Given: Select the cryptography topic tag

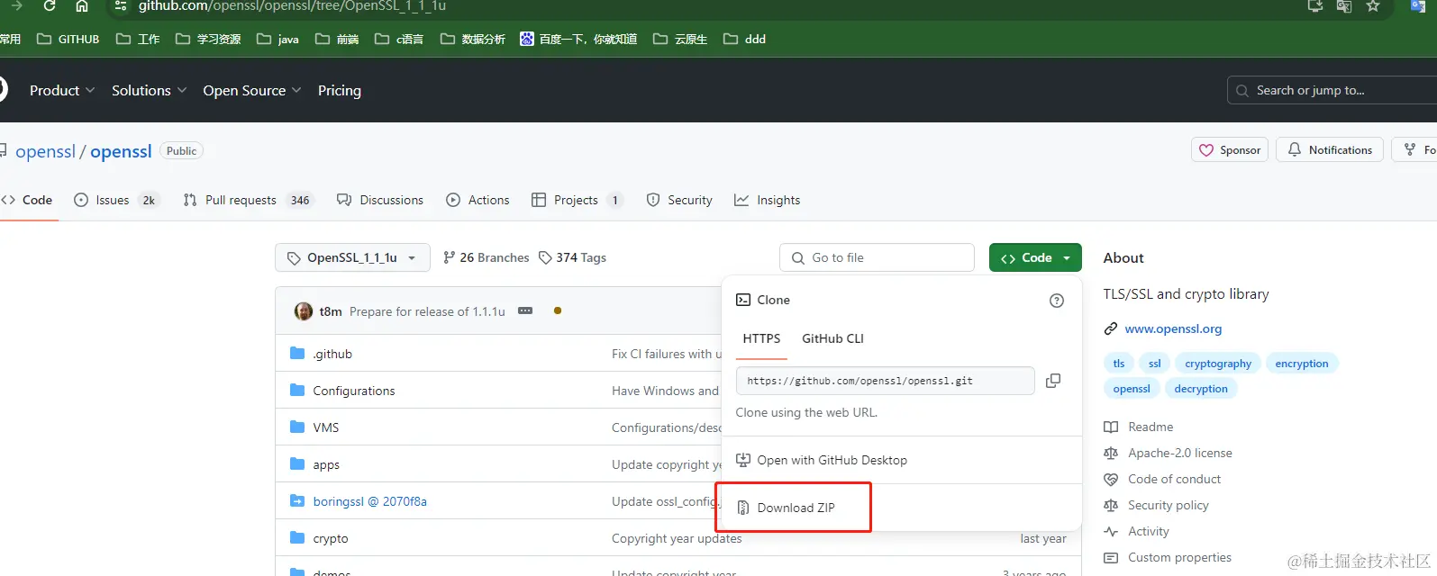Looking at the screenshot, I should [1218, 364].
